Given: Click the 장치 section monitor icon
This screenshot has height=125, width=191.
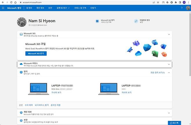Looking at the screenshot, I should (x=21, y=73).
